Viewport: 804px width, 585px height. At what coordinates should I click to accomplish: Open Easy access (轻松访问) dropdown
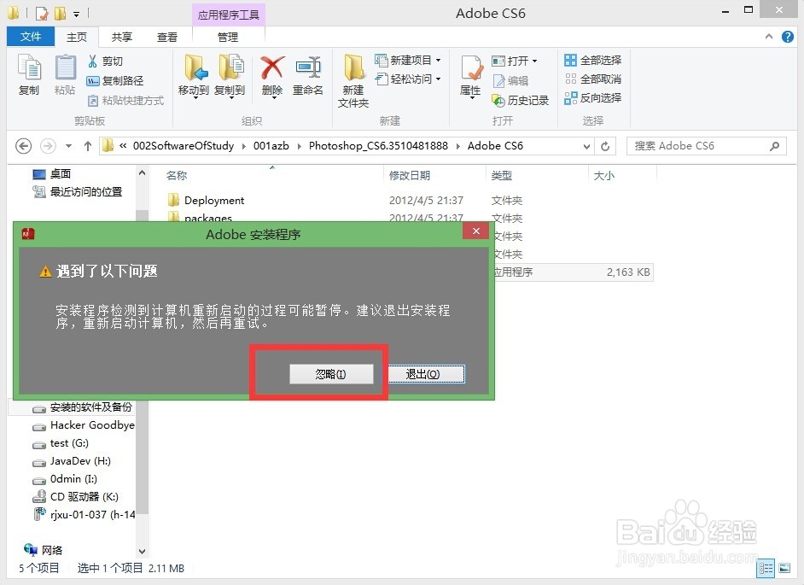coord(408,79)
